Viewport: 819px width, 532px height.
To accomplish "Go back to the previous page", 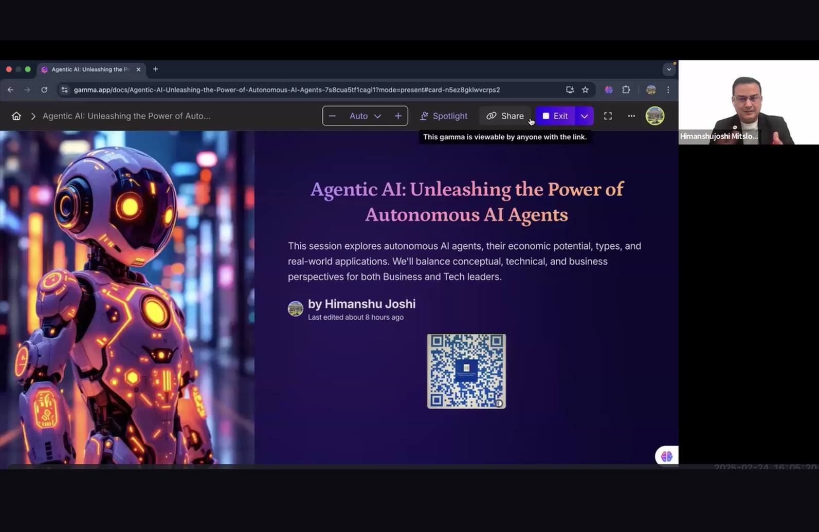I will [11, 90].
